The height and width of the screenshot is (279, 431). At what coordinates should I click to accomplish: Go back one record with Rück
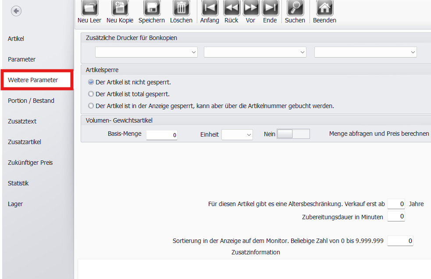(x=232, y=8)
